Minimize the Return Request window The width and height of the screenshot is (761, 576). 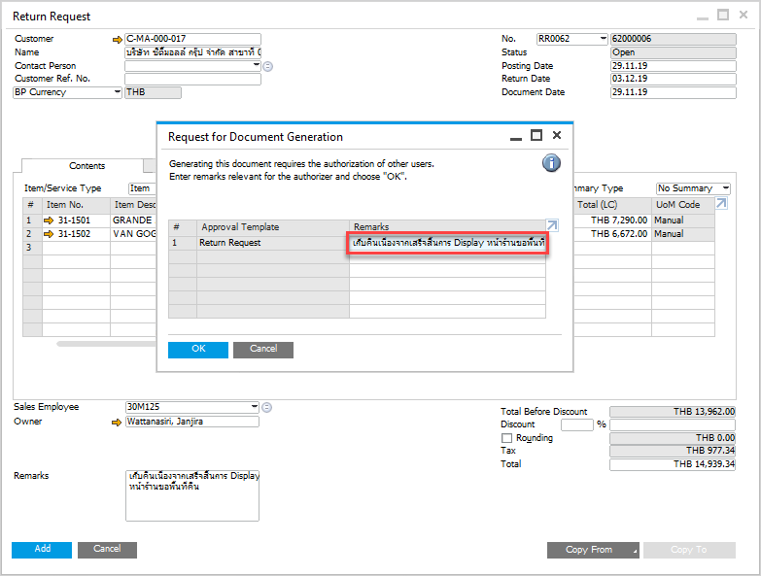pyautogui.click(x=703, y=17)
